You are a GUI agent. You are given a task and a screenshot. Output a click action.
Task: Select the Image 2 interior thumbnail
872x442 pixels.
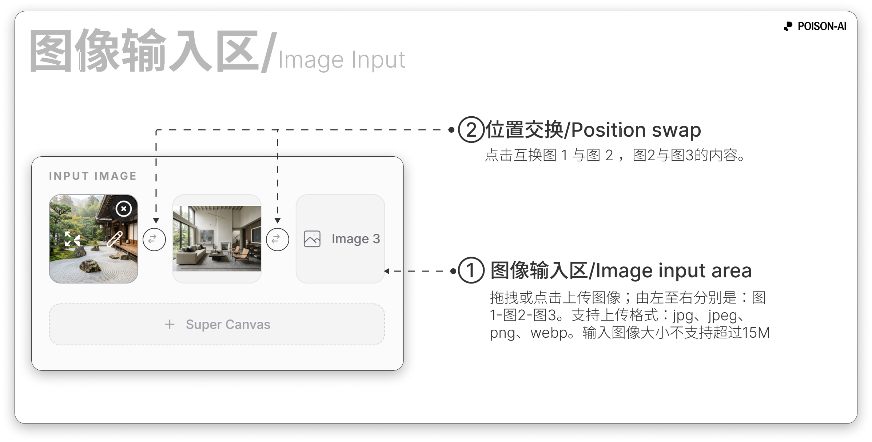click(x=217, y=239)
